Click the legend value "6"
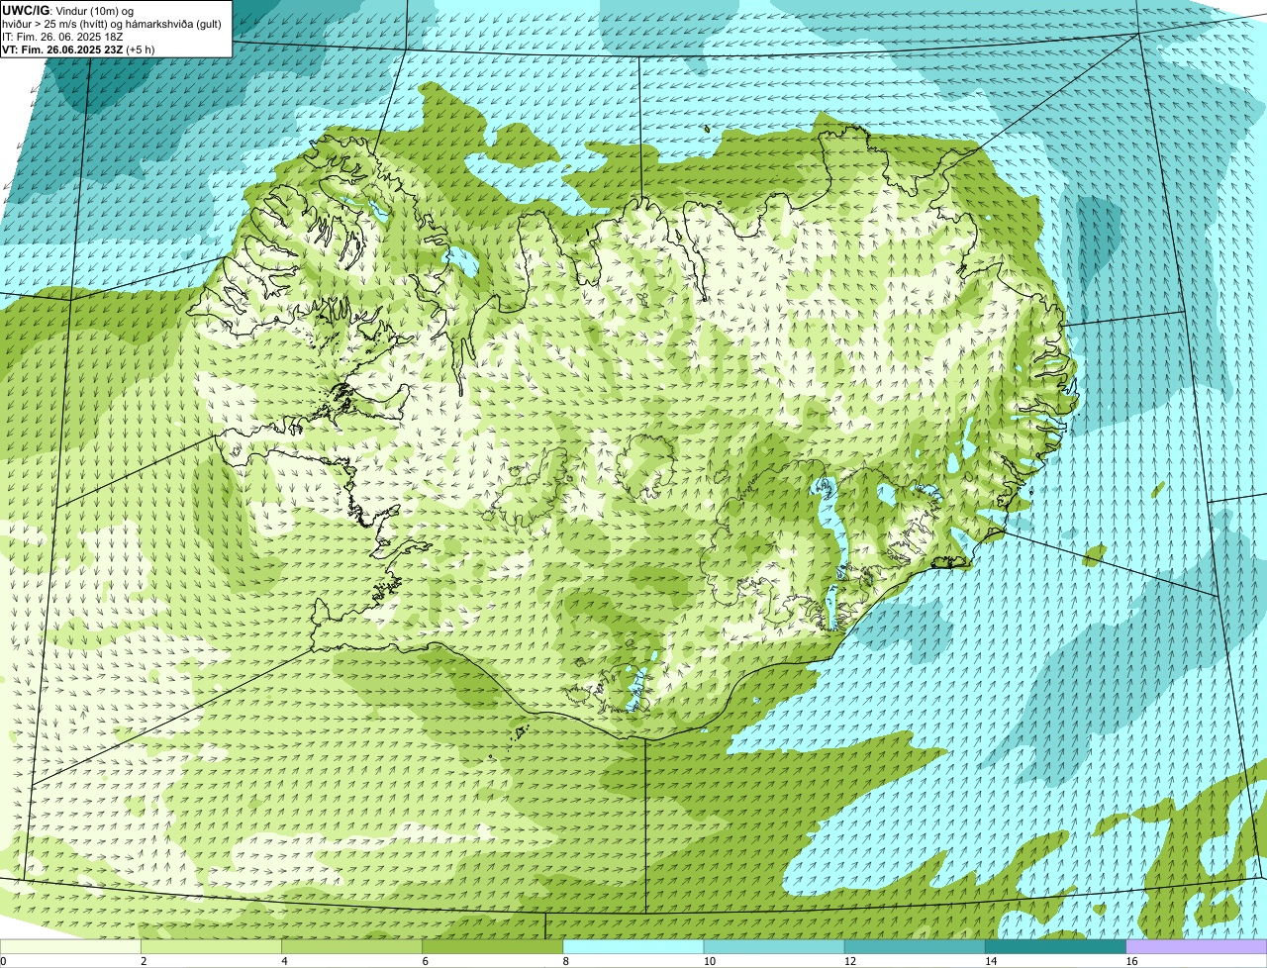1267x968 pixels. click(x=425, y=961)
